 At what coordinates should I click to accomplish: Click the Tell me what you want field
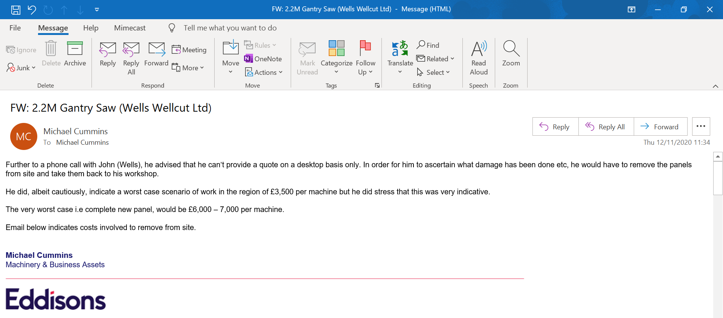[230, 28]
